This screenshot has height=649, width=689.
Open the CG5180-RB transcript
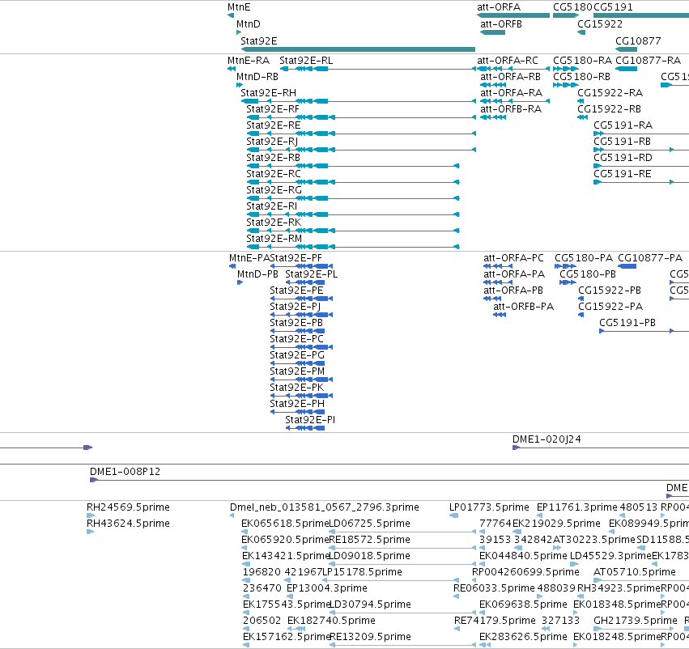point(566,85)
